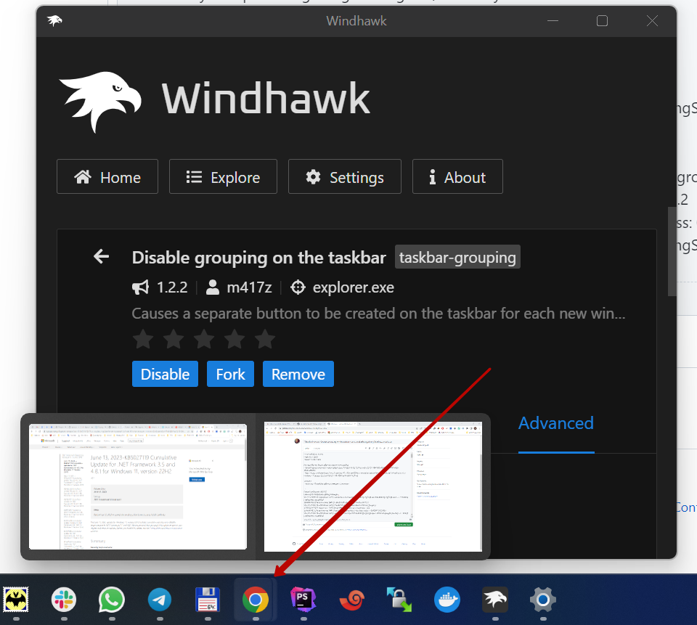This screenshot has width=697, height=625.
Task: Click the taskbar-grouping tag label
Action: (x=457, y=256)
